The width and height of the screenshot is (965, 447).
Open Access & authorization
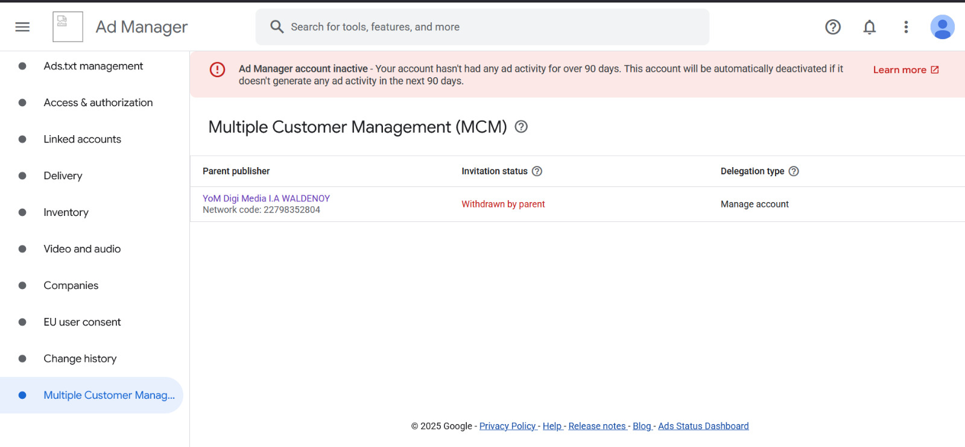click(x=98, y=103)
